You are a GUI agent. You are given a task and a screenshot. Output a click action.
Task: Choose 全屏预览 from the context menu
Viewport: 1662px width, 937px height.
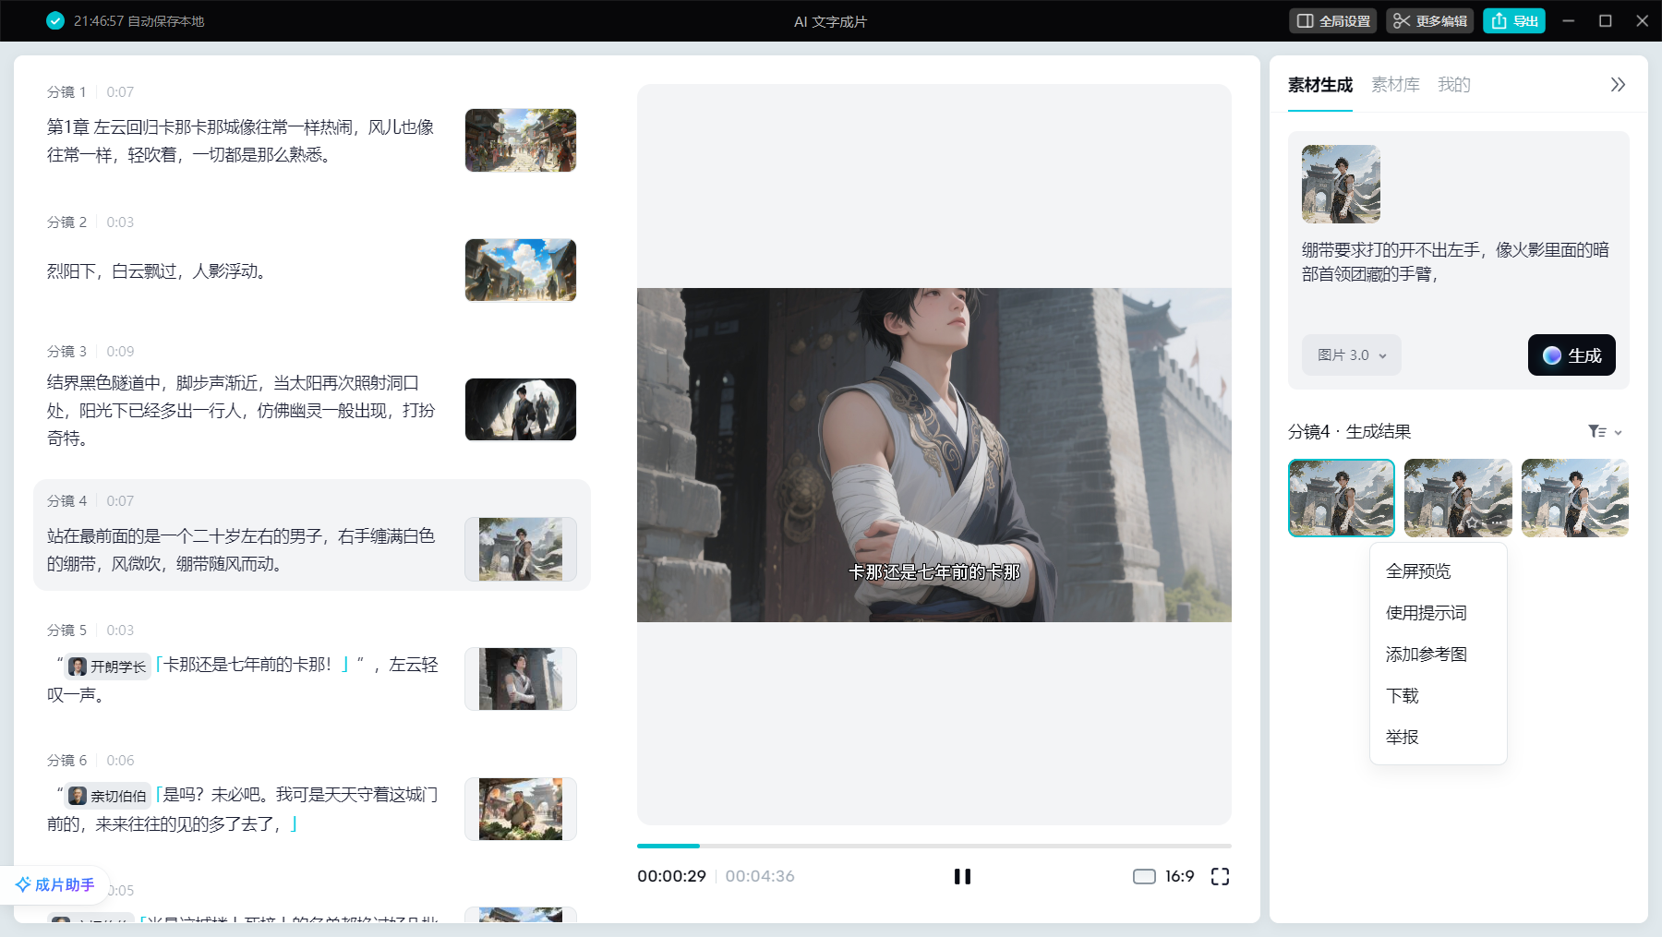pyautogui.click(x=1439, y=571)
